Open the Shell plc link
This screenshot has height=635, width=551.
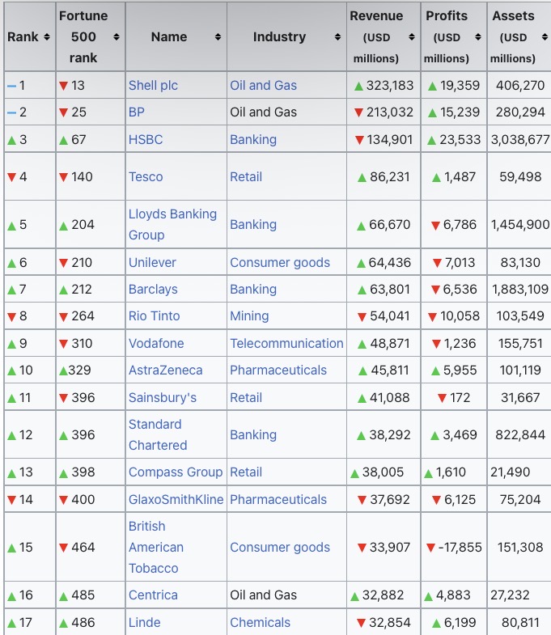coord(153,86)
